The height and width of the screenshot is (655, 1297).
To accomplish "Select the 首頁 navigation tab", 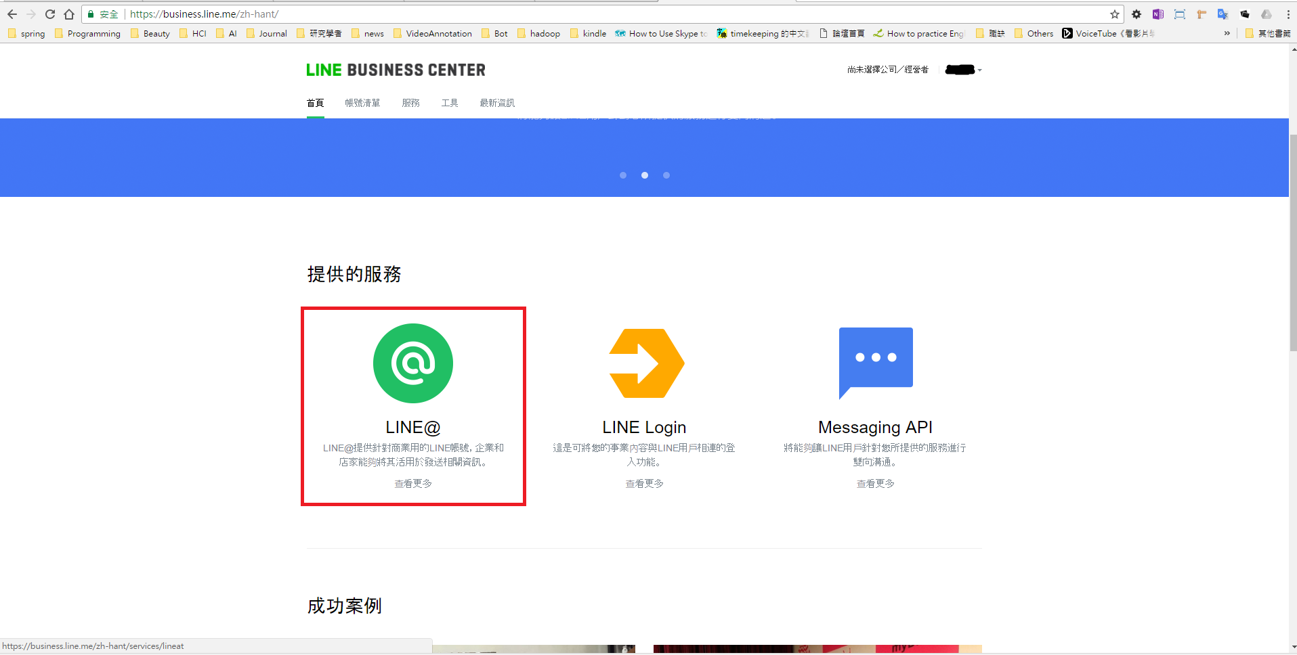I will [315, 103].
